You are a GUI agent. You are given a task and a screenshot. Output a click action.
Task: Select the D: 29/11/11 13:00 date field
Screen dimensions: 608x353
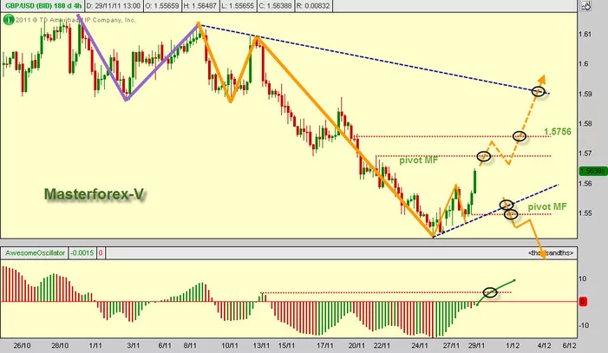point(114,6)
